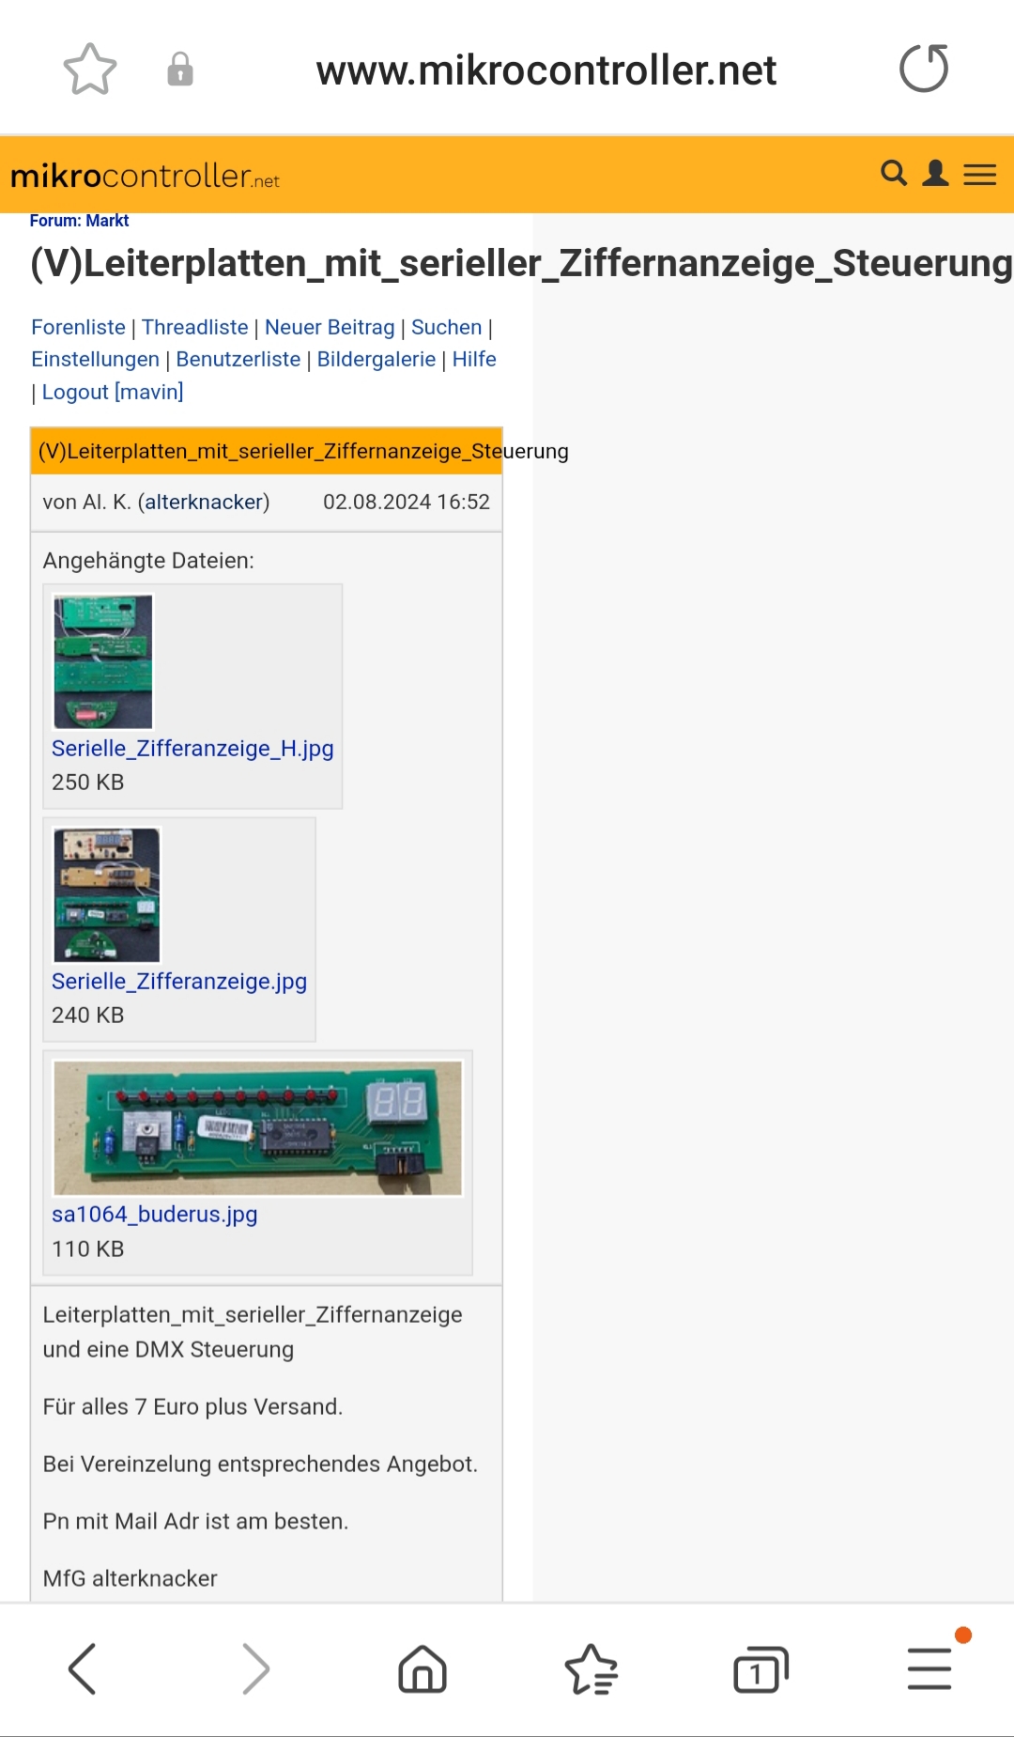Click the post date 02.08.2024 16:52
This screenshot has width=1014, height=1737.
pos(407,502)
